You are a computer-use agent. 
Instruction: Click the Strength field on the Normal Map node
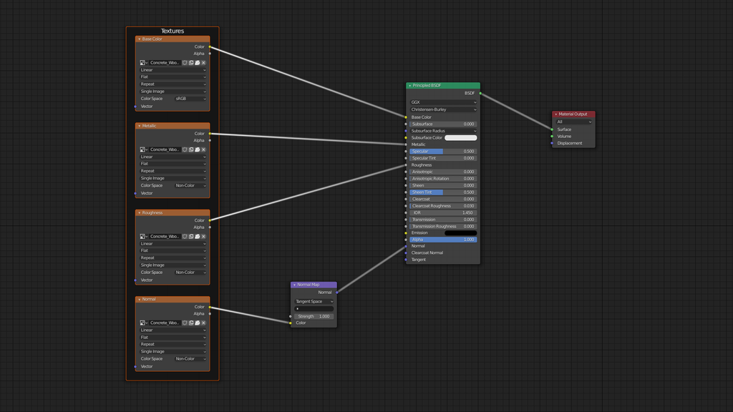(x=314, y=316)
